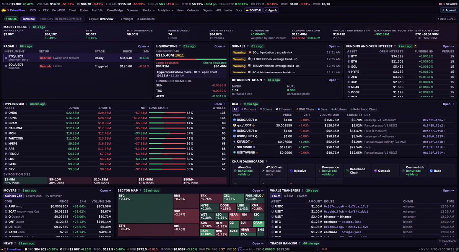Click the Osmosis logo in Chain Dashboards
Image resolution: width=459 pixels, height=252 pixels.
[376, 171]
